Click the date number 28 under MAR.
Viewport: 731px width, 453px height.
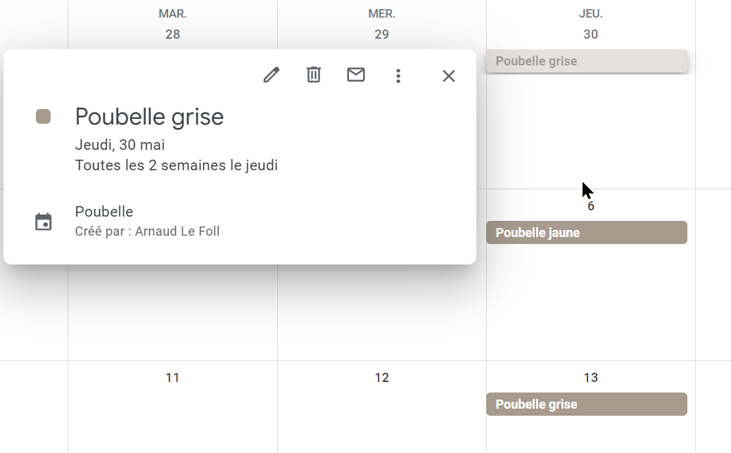tap(172, 34)
